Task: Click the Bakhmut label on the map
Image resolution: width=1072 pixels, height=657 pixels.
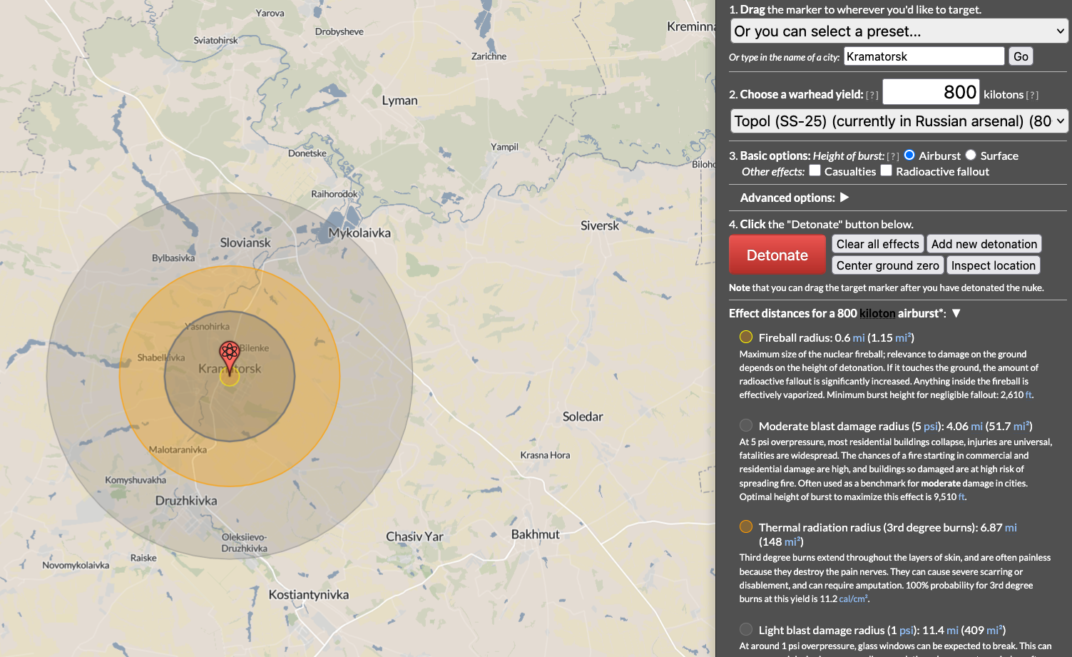Action: tap(536, 534)
